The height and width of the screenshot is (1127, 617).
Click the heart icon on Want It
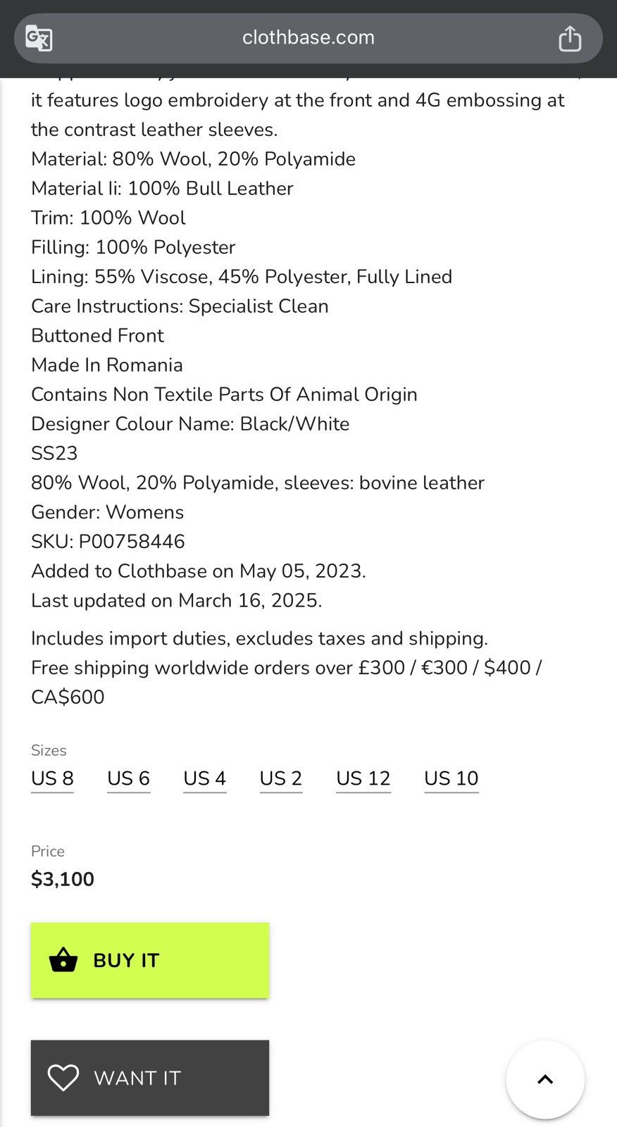click(63, 1078)
